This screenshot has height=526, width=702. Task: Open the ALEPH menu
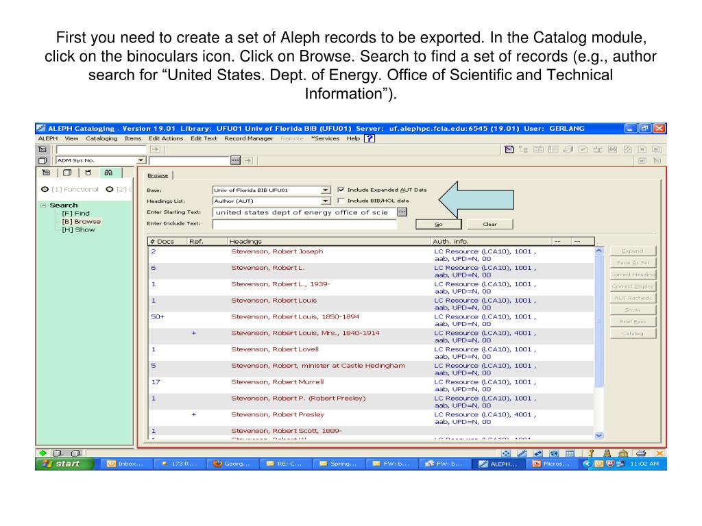(48, 138)
